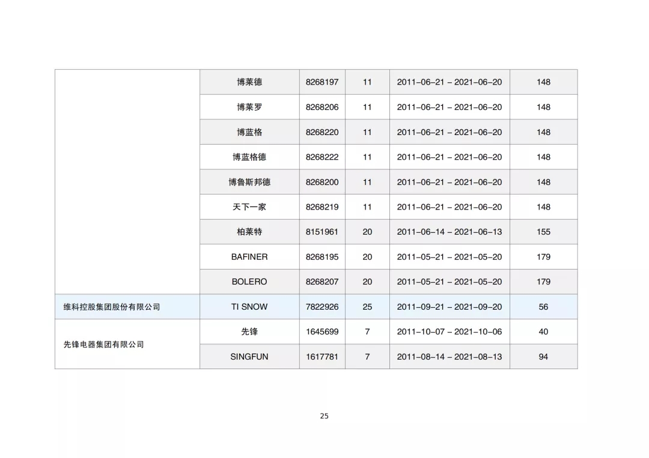Click registration number 8268219
The width and height of the screenshot is (649, 458).
(x=322, y=207)
